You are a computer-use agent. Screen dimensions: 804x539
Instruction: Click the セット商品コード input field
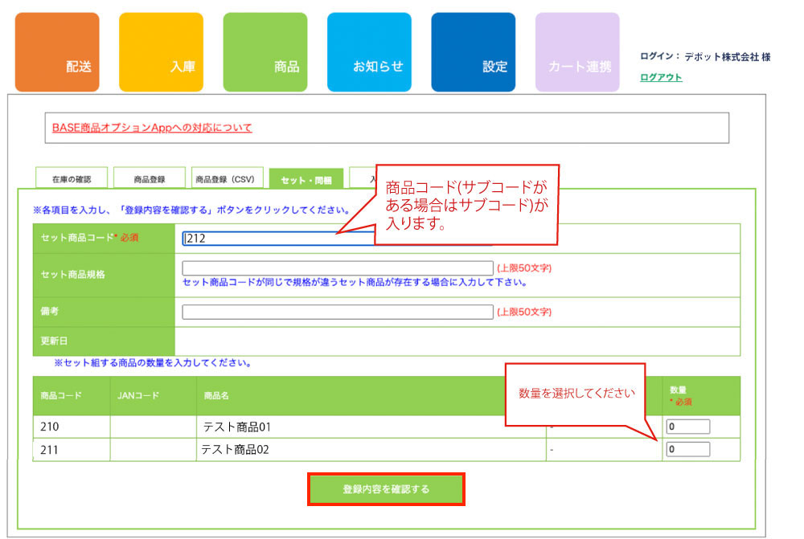(273, 239)
